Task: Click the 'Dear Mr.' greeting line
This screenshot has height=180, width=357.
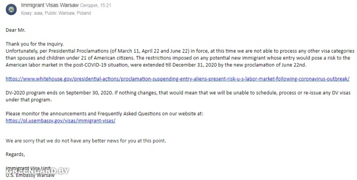Action: [16, 30]
